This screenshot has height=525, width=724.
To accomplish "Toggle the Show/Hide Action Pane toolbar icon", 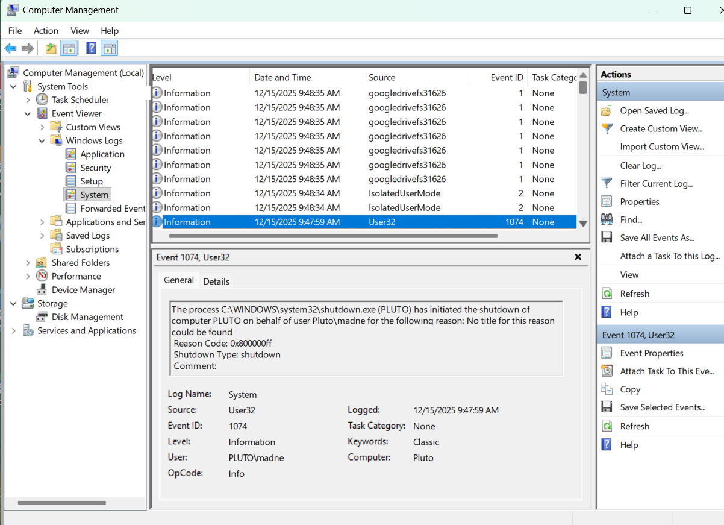I will [110, 48].
